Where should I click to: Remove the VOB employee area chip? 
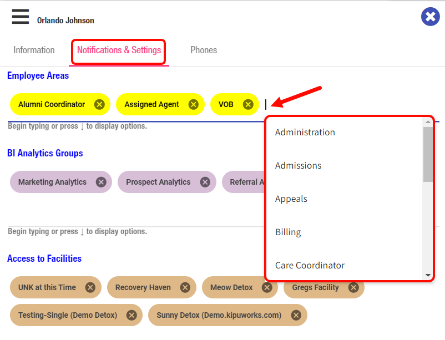[248, 104]
